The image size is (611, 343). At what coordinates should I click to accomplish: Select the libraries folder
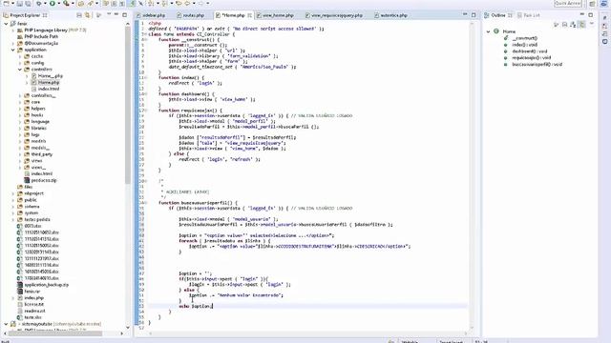(x=38, y=129)
